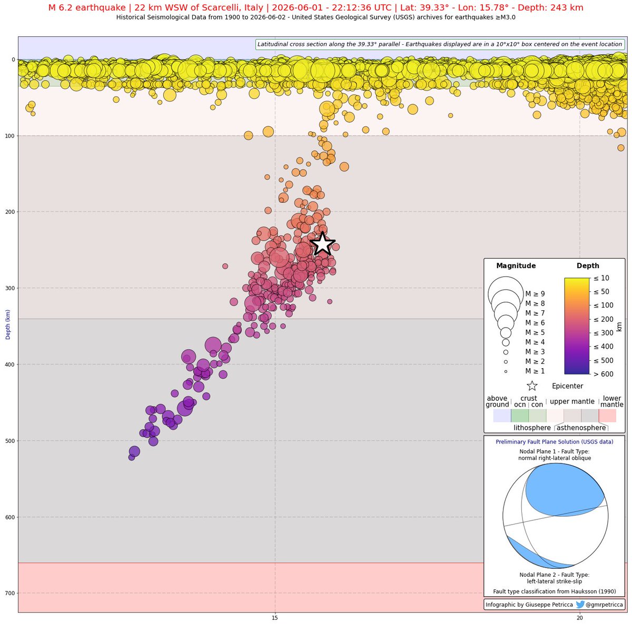632x632 pixels.
Task: Click the Latitudinal cross section annotation box
Action: coord(440,44)
